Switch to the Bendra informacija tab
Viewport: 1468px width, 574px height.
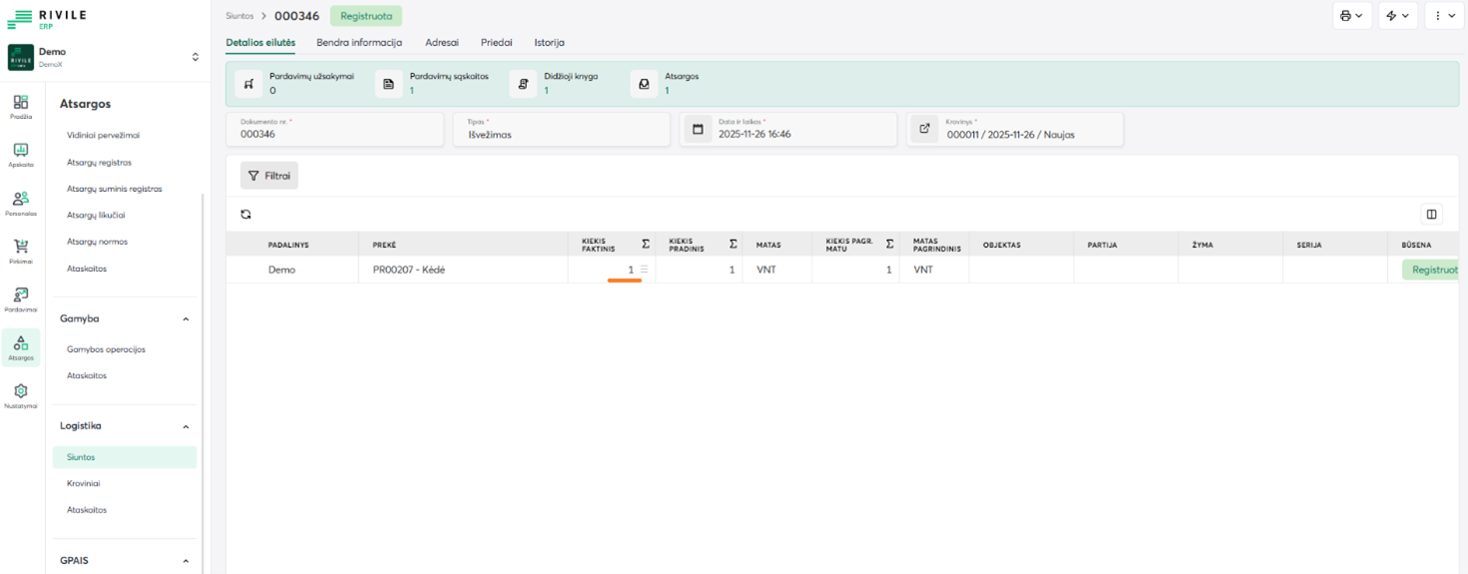point(359,43)
